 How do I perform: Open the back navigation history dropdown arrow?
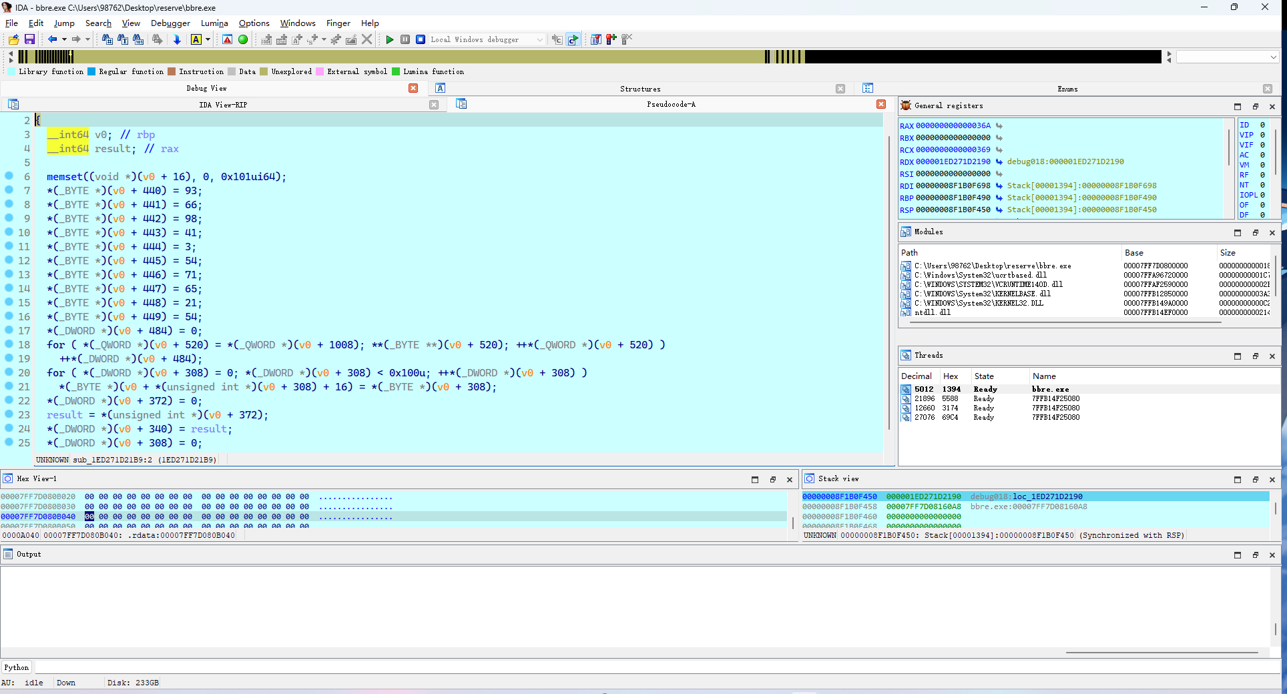click(x=65, y=39)
